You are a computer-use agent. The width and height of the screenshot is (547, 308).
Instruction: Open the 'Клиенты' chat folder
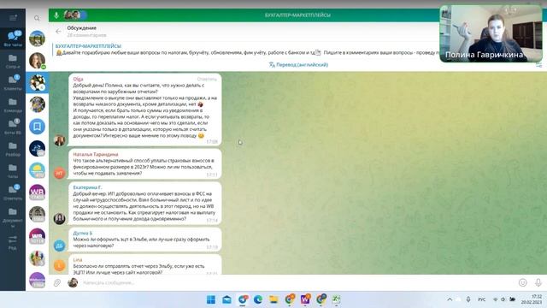[13, 83]
